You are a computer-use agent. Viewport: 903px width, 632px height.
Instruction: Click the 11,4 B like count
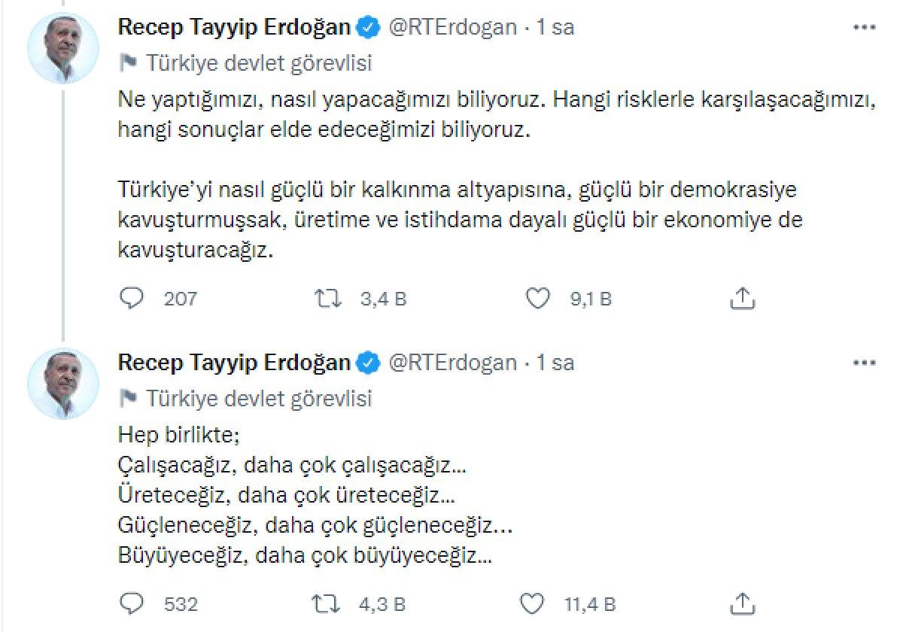click(x=590, y=603)
